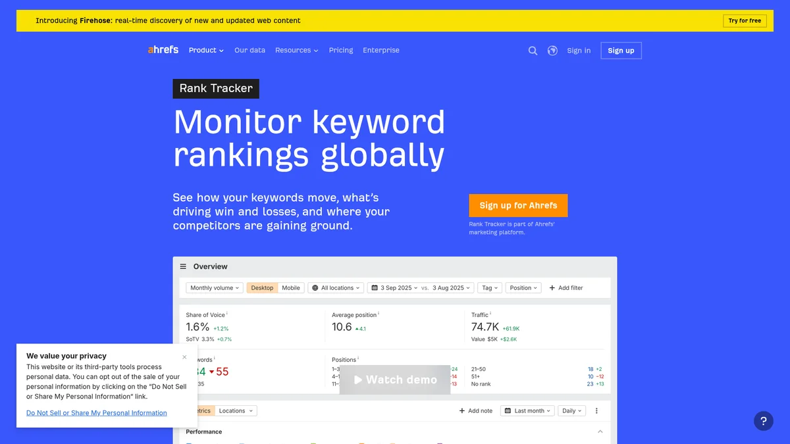790x444 pixels.
Task: Click the Performance section heading
Action: 204,432
